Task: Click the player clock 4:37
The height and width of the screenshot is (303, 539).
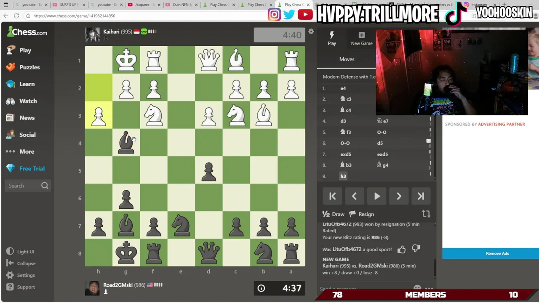Action: pyautogui.click(x=280, y=288)
